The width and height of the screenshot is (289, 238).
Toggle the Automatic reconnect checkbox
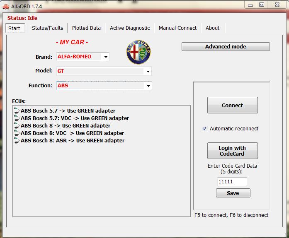coord(204,129)
